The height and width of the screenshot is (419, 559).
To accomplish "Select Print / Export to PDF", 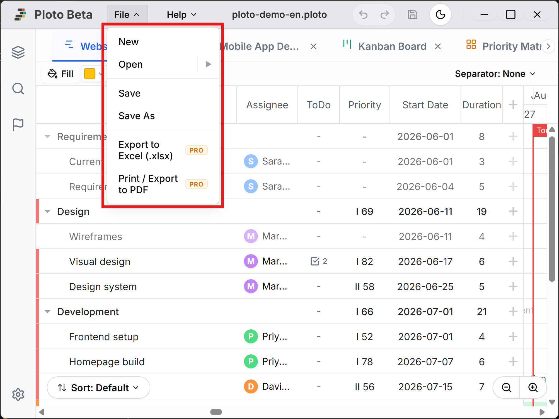I will (x=163, y=184).
